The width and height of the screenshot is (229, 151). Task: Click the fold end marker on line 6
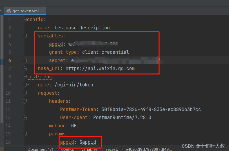(25, 60)
